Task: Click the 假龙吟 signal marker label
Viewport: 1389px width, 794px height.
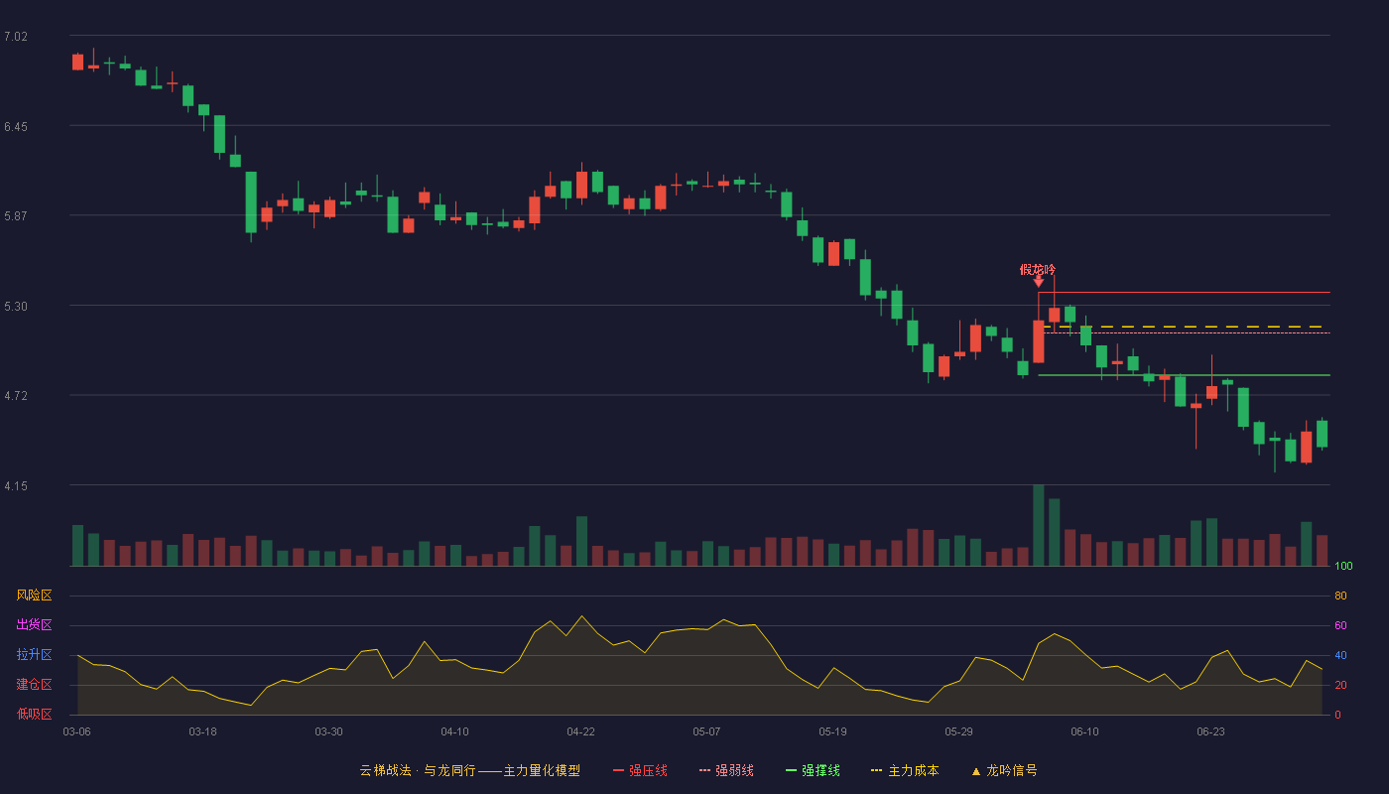Action: pos(1038,269)
